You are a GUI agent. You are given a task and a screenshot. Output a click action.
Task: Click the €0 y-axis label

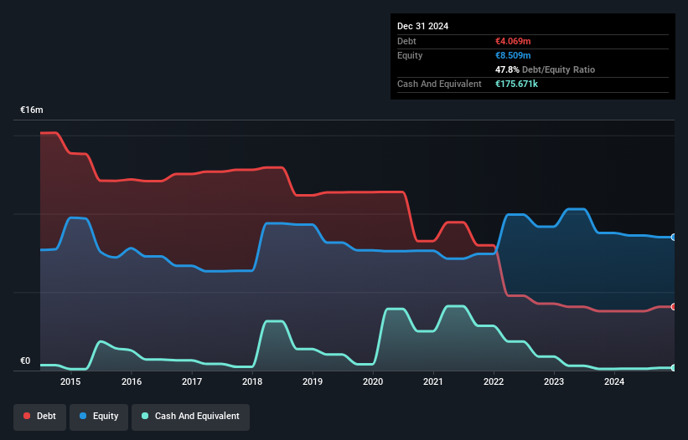tap(25, 361)
